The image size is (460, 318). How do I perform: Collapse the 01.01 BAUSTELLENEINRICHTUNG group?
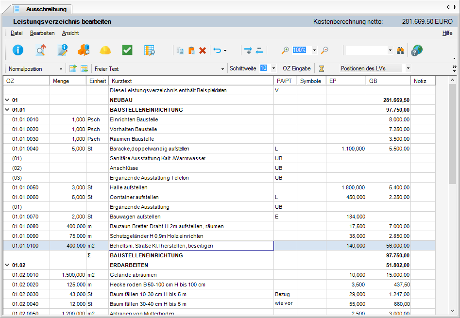click(7, 110)
